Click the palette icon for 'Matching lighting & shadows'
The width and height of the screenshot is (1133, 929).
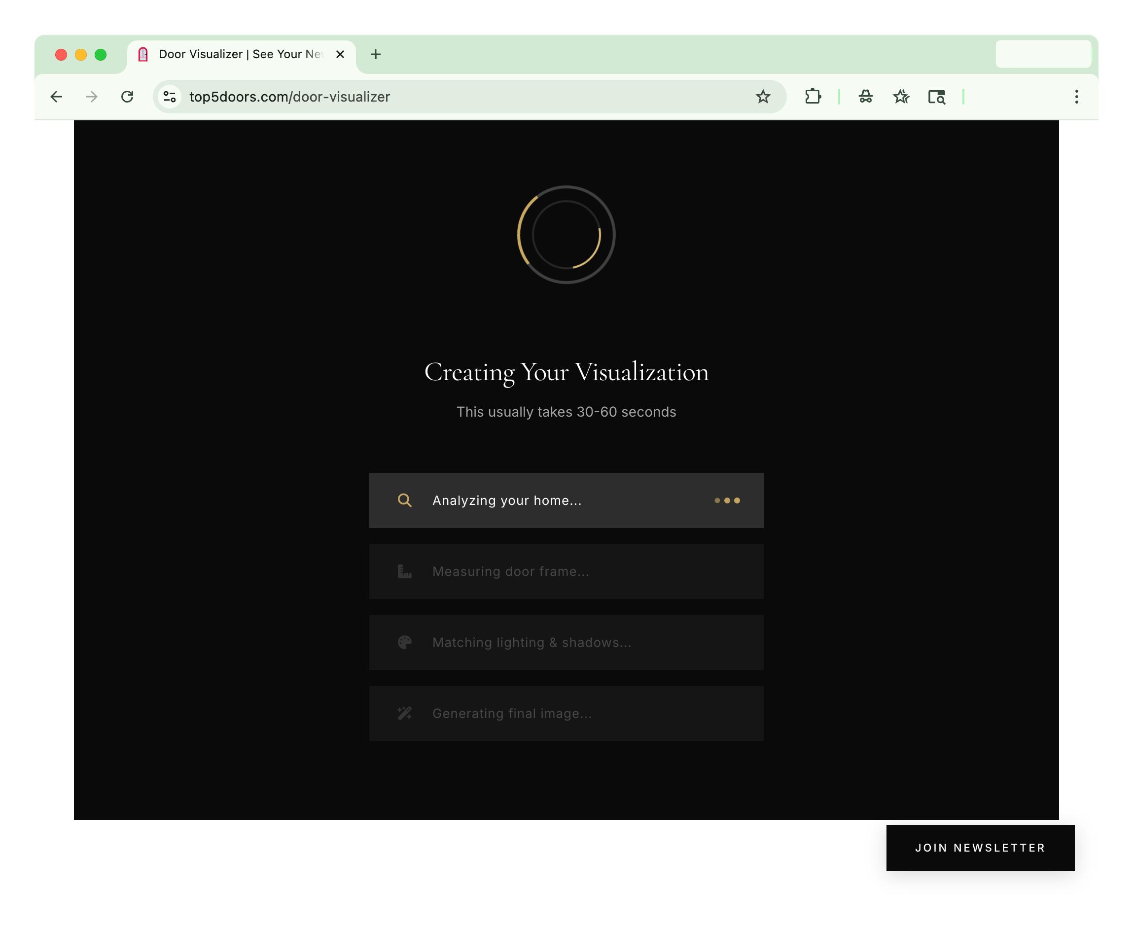click(x=405, y=642)
